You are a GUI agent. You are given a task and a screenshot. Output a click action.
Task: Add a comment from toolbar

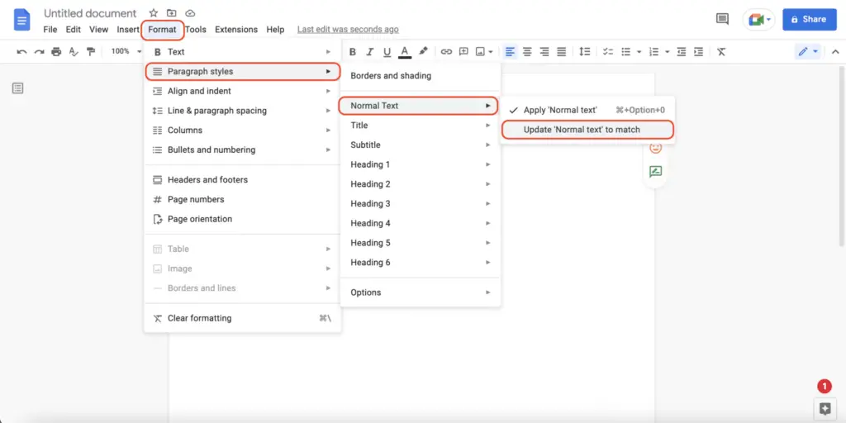(463, 52)
